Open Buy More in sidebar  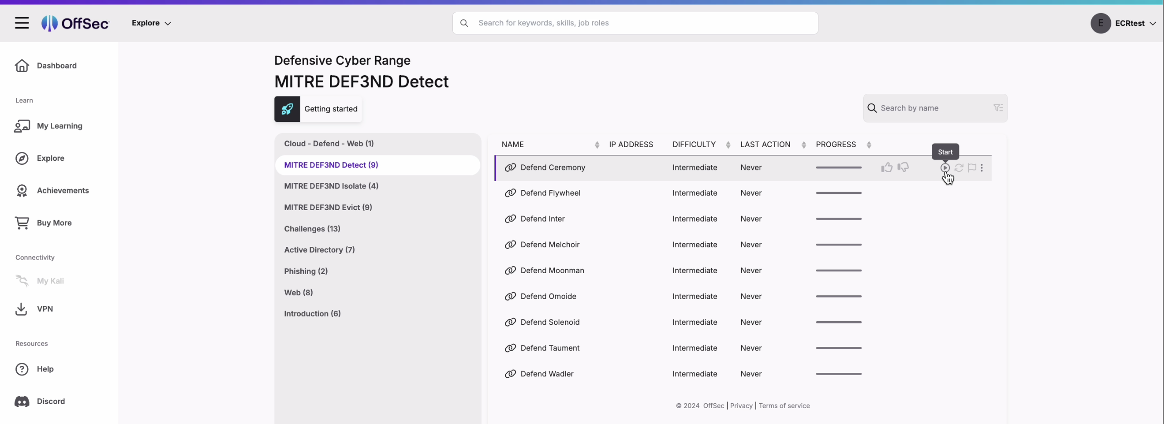click(x=54, y=223)
